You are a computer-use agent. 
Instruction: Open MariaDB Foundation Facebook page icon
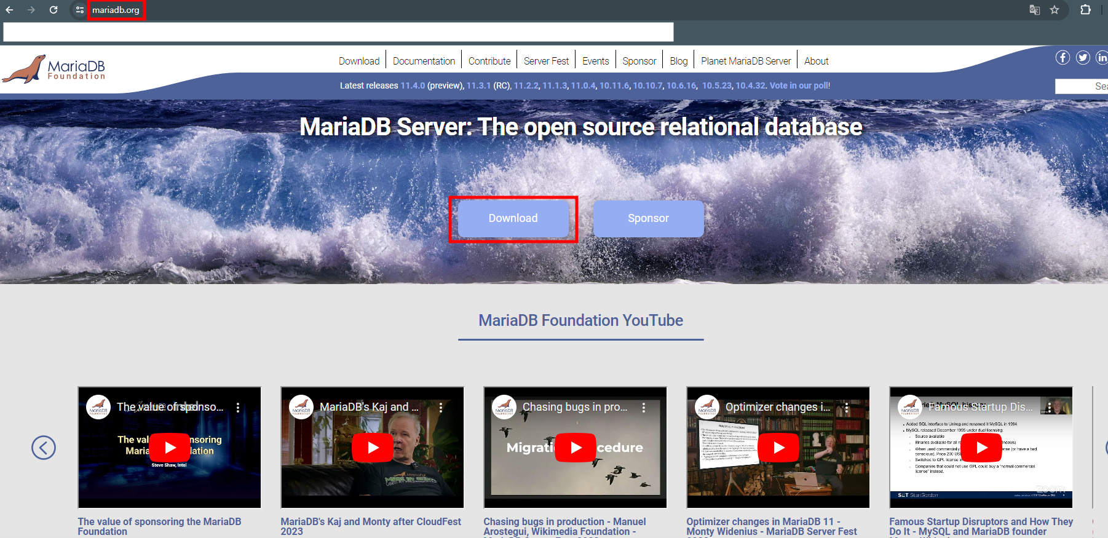(x=1063, y=58)
